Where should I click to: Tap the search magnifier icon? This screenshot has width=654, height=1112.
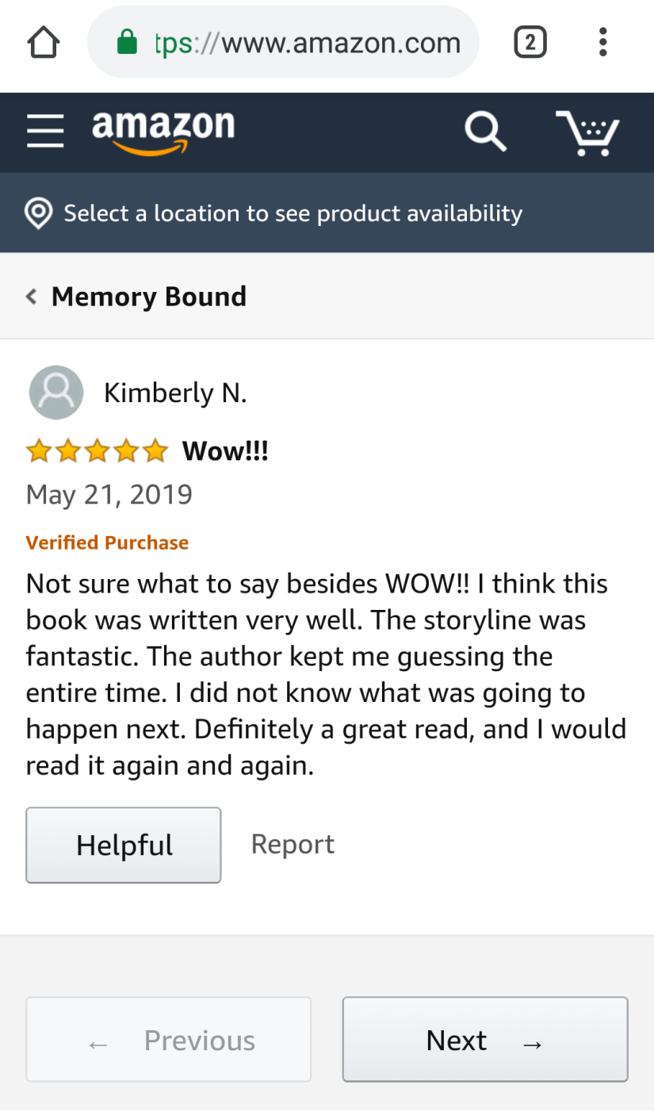click(484, 131)
